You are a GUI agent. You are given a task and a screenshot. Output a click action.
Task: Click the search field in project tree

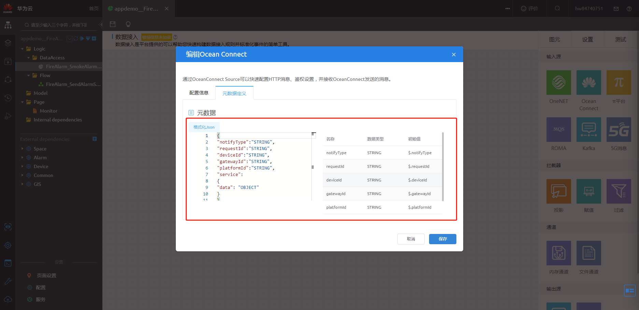pyautogui.click(x=58, y=25)
